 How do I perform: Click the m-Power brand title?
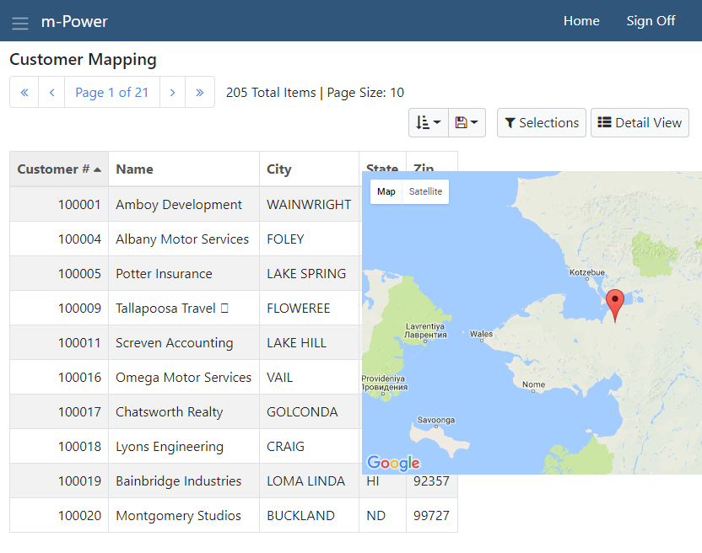click(74, 21)
